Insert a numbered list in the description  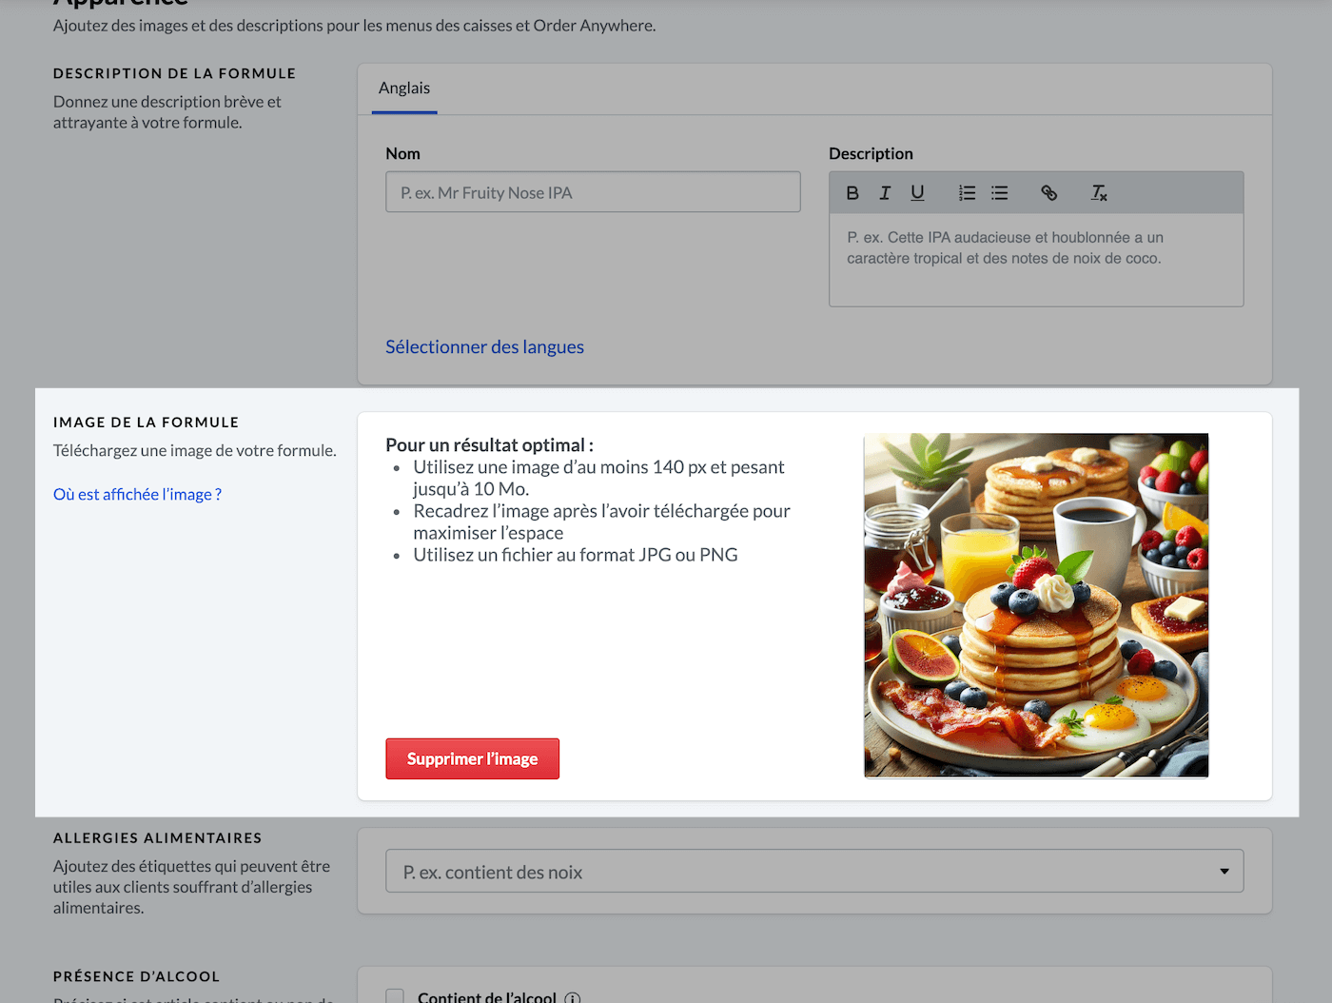(x=967, y=193)
